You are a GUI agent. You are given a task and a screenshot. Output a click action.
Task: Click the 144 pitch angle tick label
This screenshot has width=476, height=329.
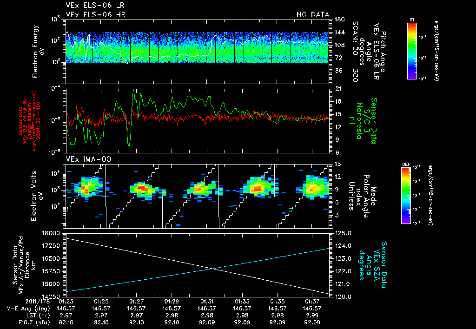click(340, 32)
